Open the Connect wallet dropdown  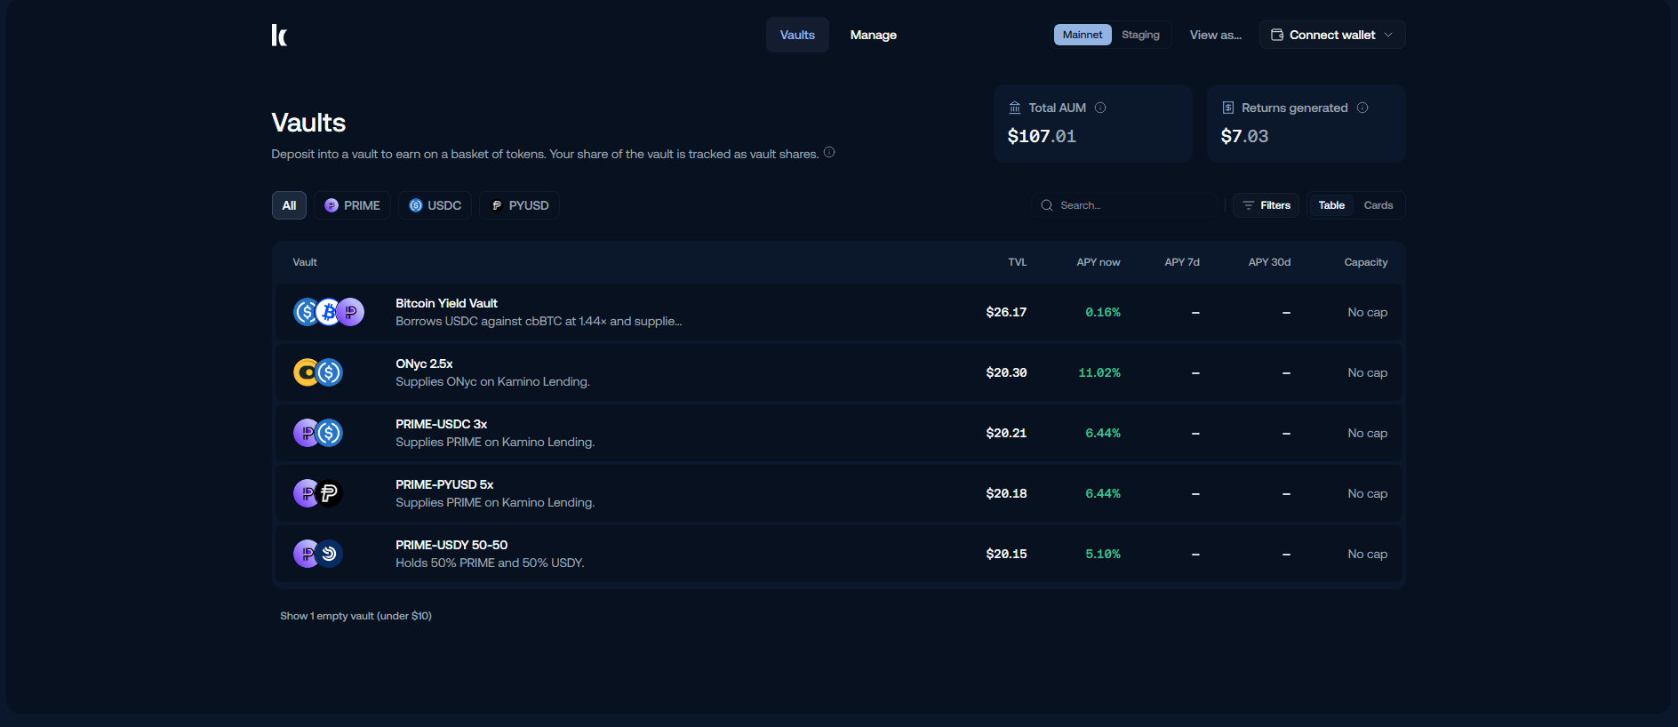point(1332,35)
